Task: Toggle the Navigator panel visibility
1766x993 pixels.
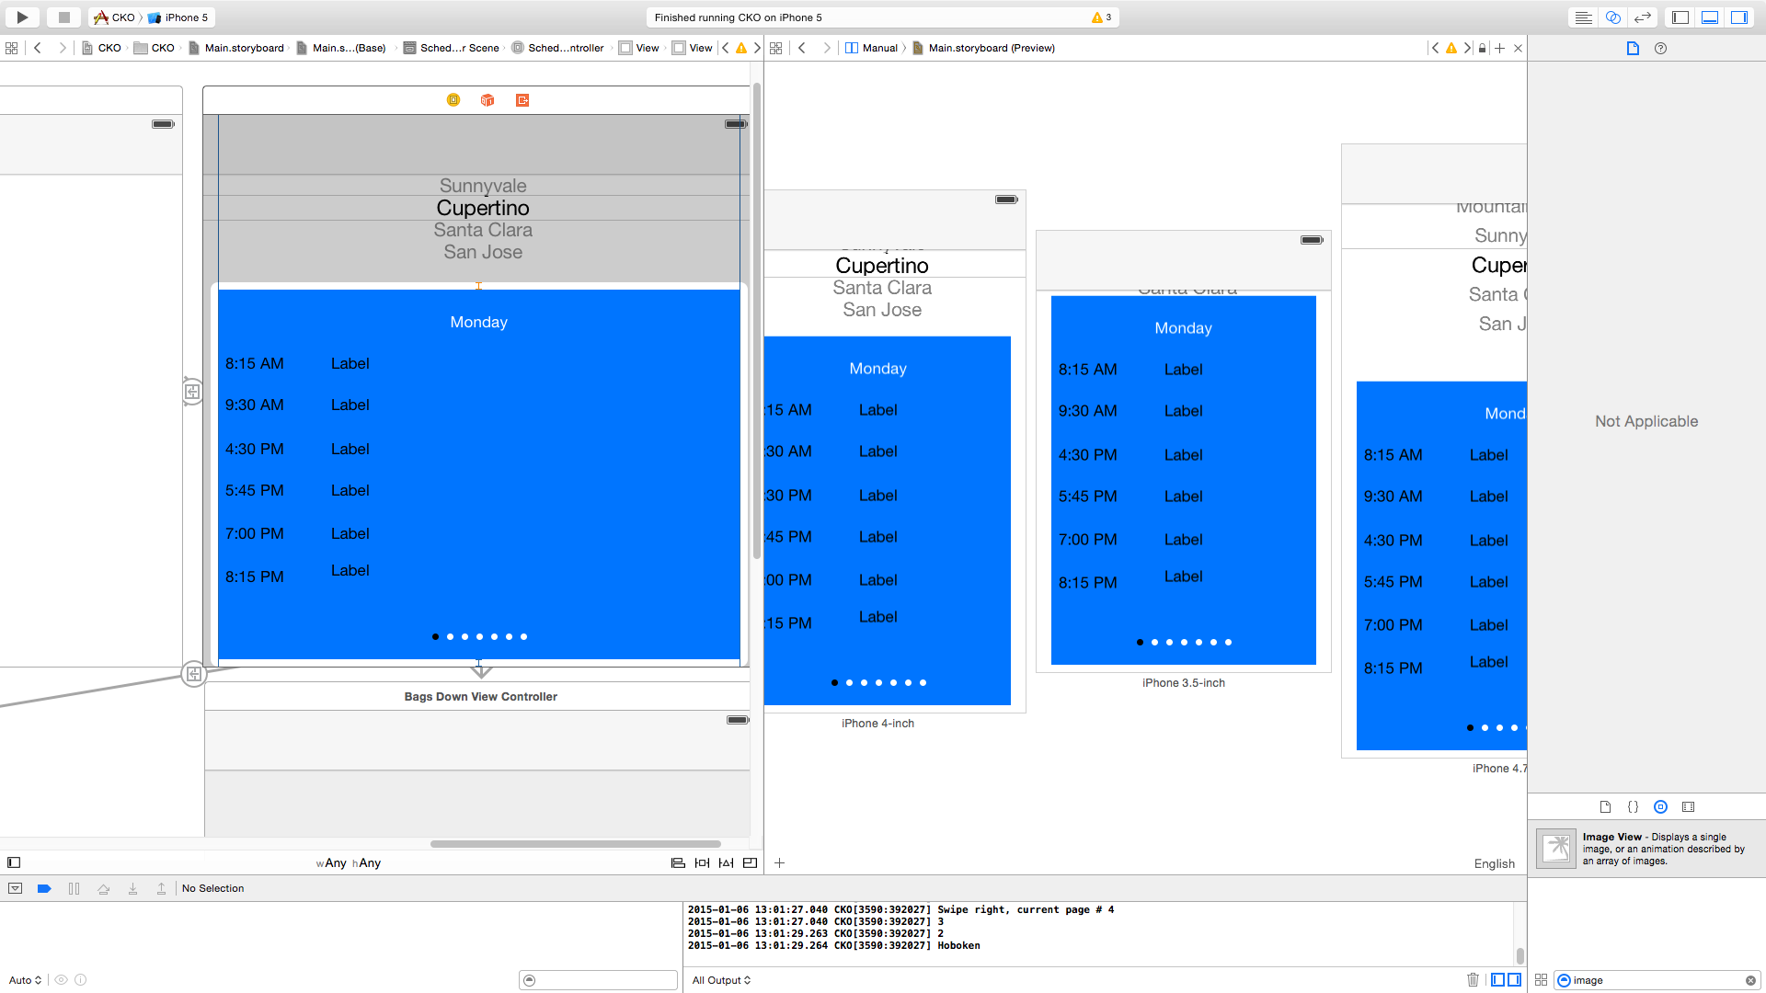Action: pos(1680,17)
